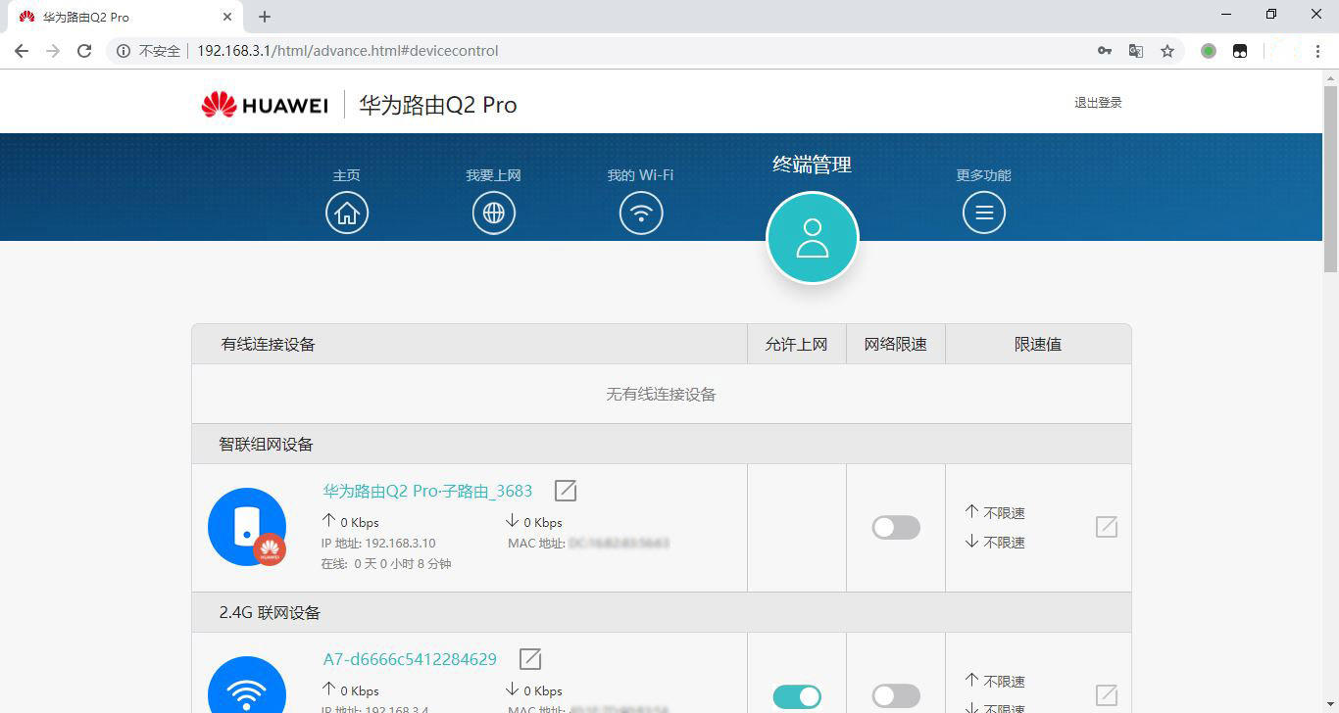The image size is (1339, 713).
Task: Click the Huawei logo
Action: 265,105
